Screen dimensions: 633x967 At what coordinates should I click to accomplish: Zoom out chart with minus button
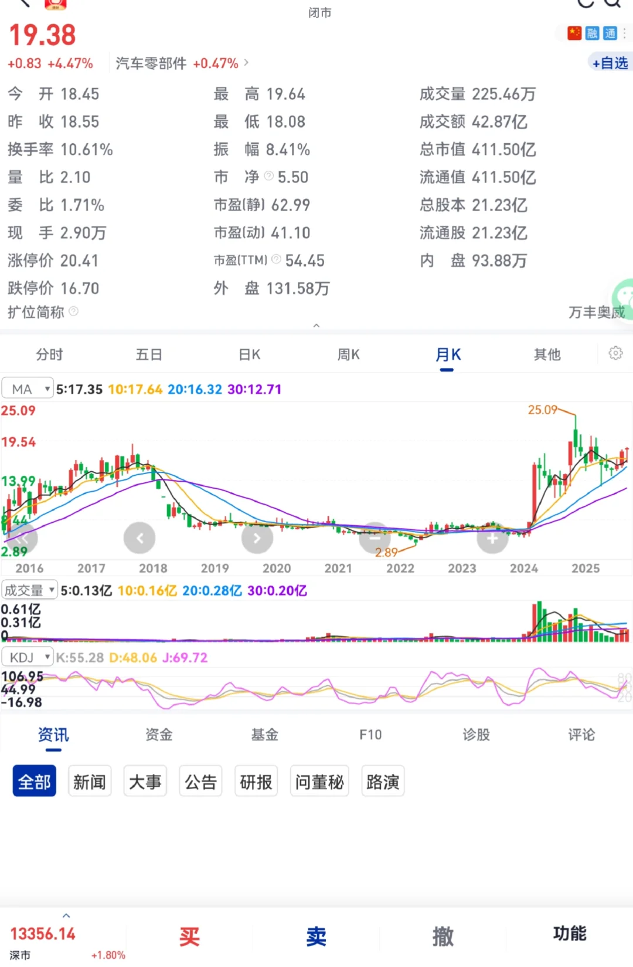(x=375, y=538)
